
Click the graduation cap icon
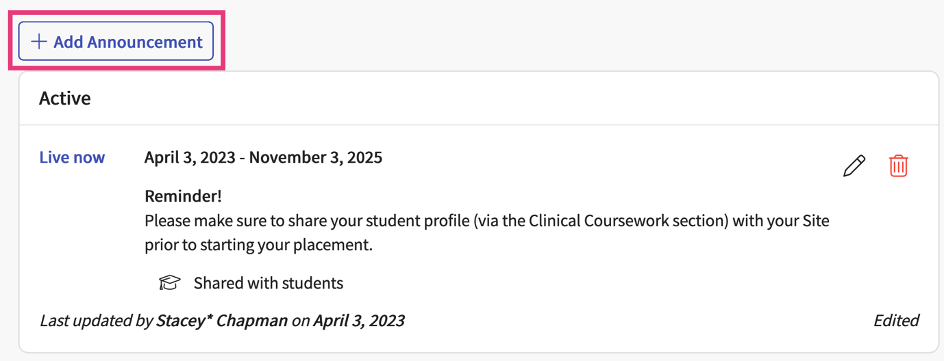169,283
